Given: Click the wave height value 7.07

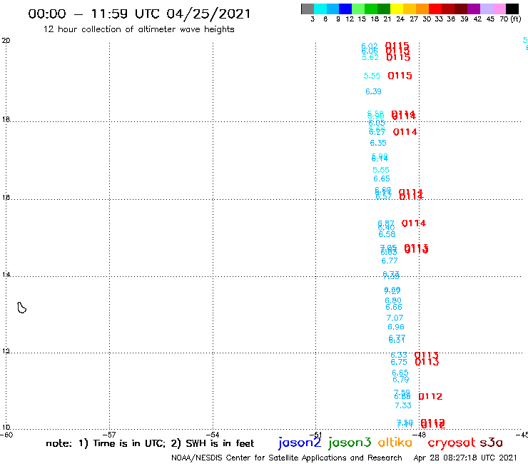Looking at the screenshot, I should tap(395, 318).
